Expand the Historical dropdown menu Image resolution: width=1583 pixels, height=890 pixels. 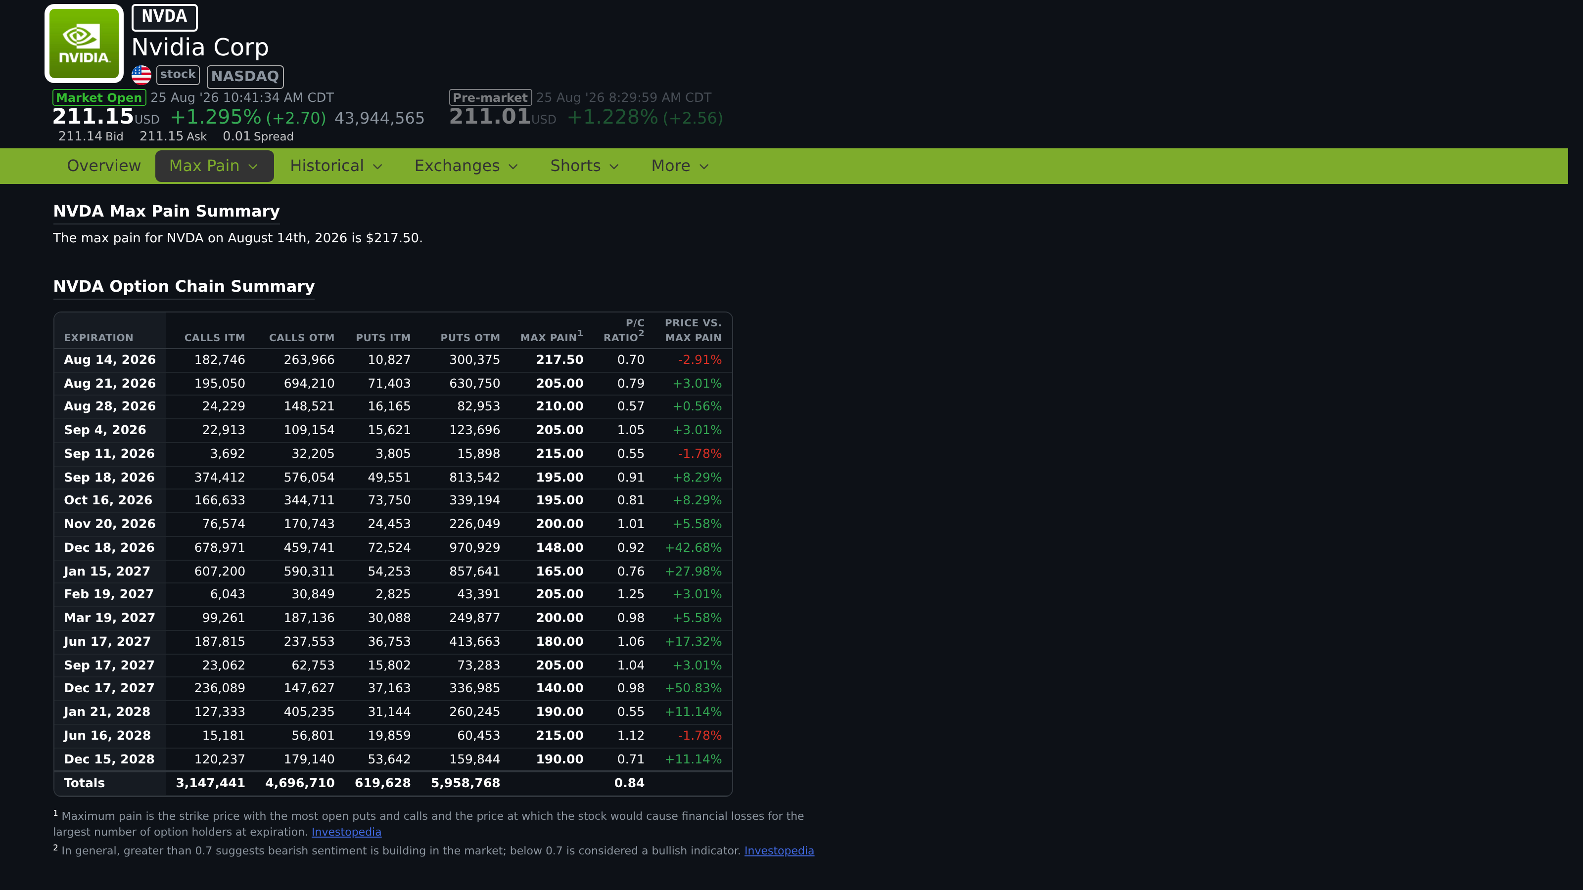(337, 166)
